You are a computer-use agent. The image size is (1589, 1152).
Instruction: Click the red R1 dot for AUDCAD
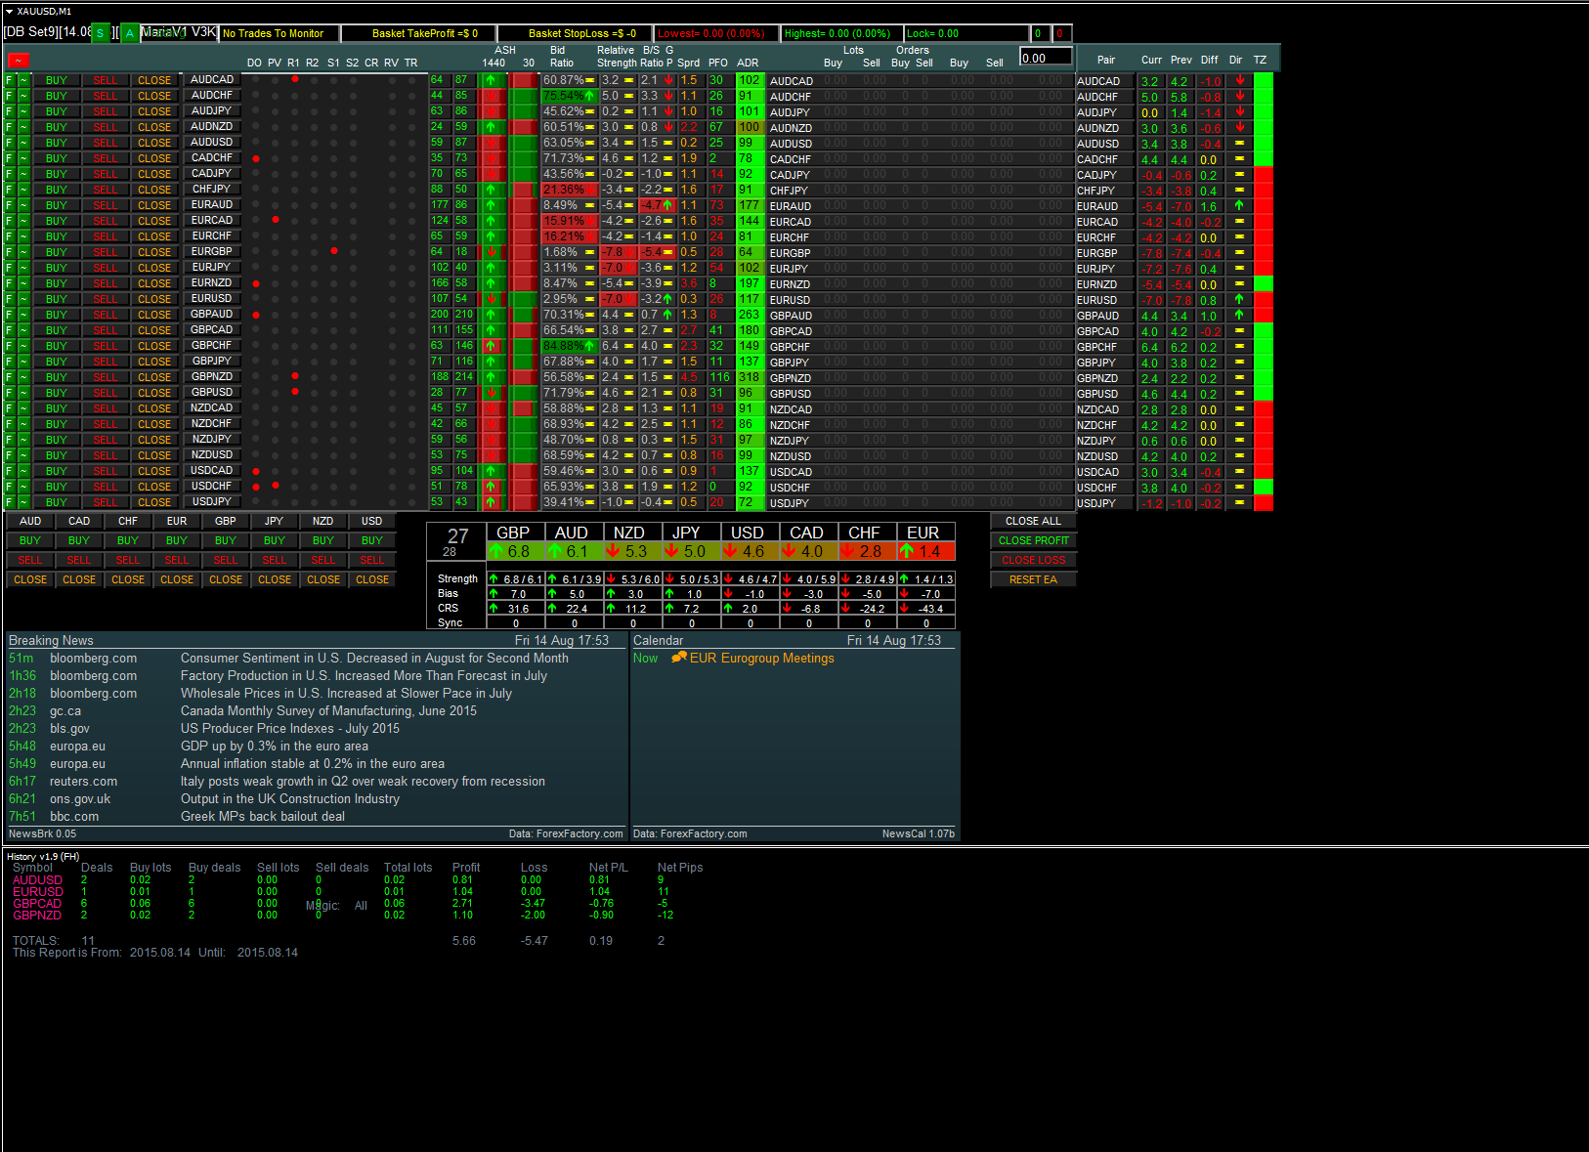(294, 79)
